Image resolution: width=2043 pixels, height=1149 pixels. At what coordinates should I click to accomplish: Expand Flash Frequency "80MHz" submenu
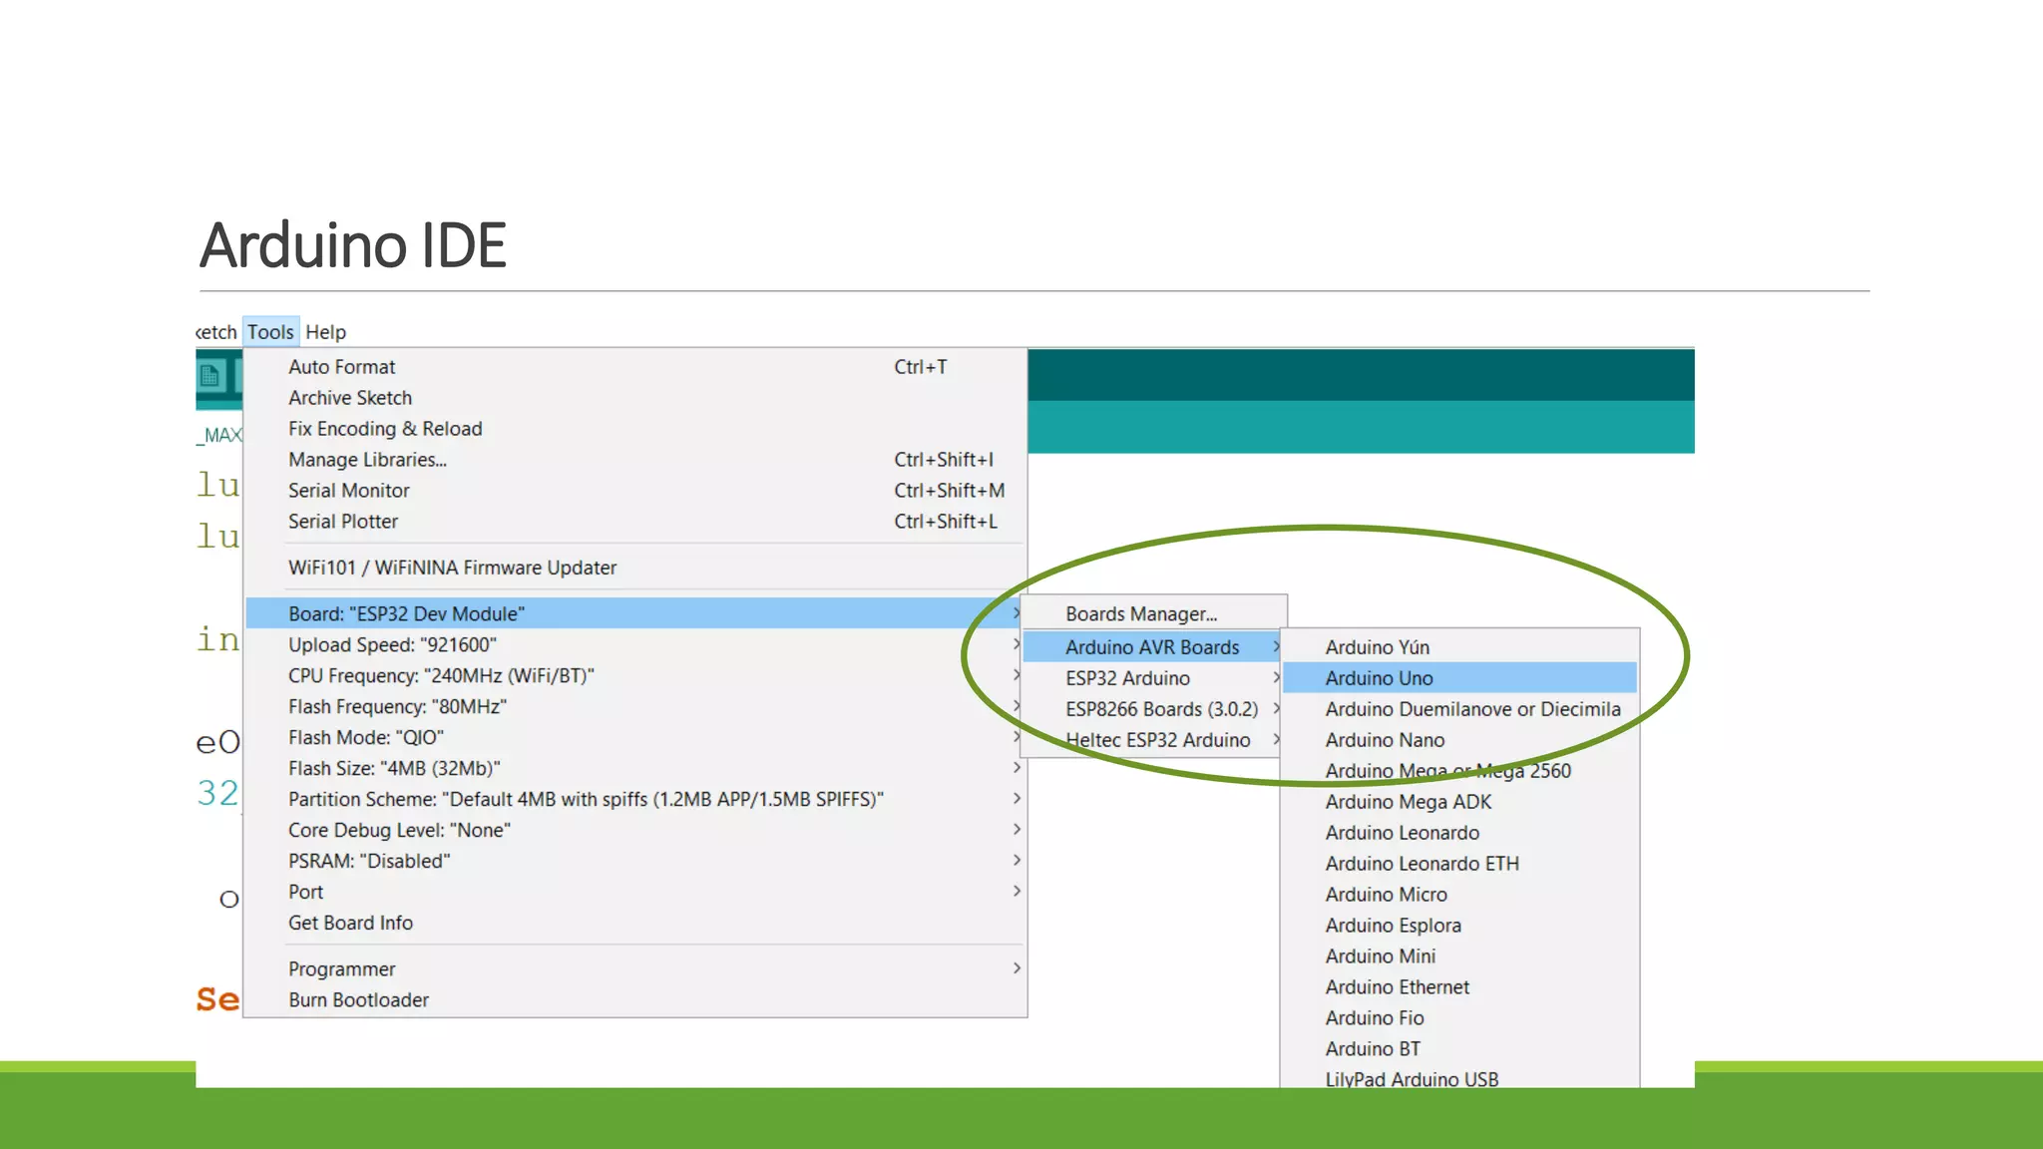tap(635, 707)
